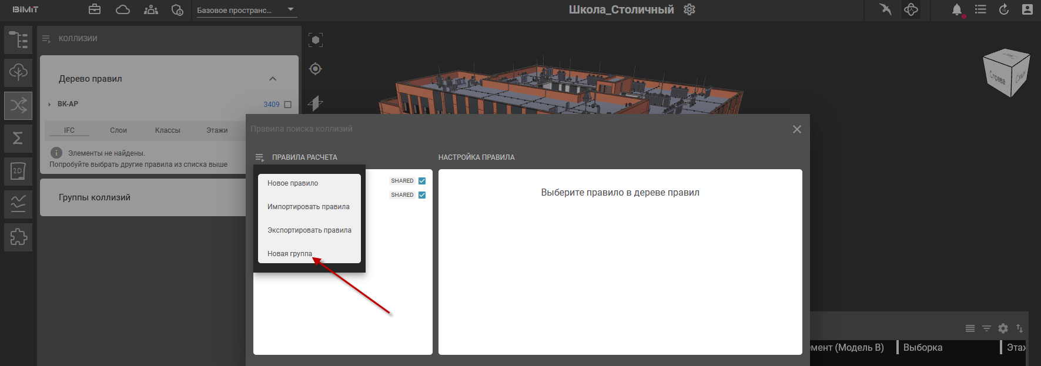Collapse the Дерево правил panel
Screen dimensions: 1041x366
pos(273,79)
